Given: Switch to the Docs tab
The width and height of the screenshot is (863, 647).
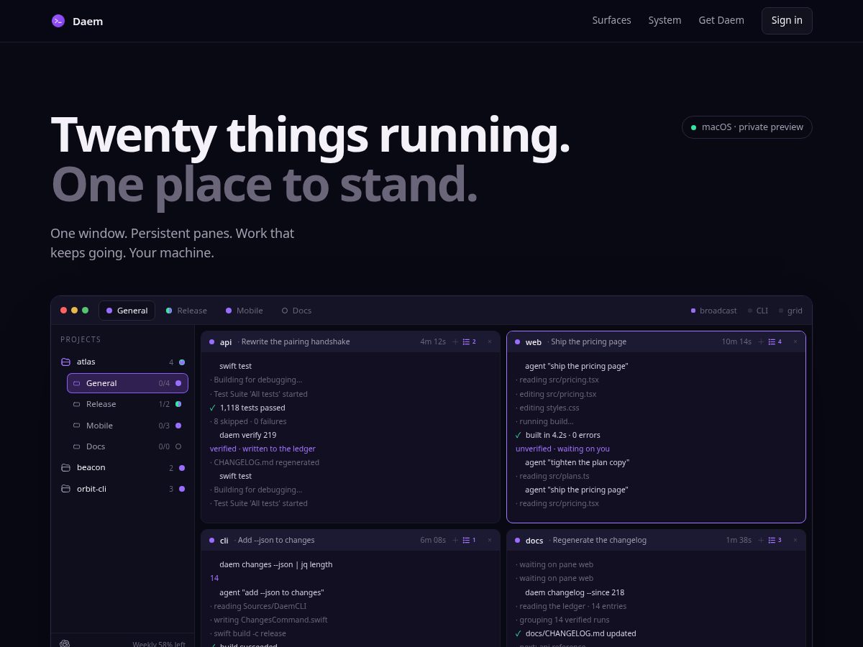Looking at the screenshot, I should click(x=296, y=311).
